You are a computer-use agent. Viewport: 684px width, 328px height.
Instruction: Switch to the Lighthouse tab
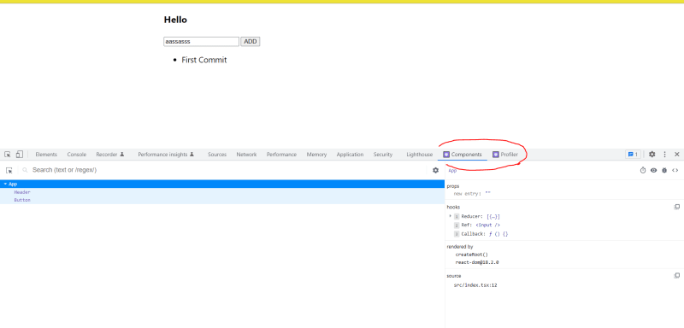420,155
